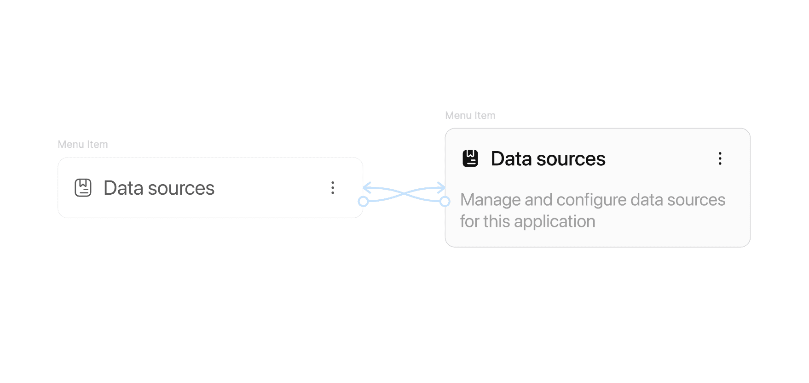
Task: Click the filled black Data sources icon
Action: pyautogui.click(x=470, y=158)
